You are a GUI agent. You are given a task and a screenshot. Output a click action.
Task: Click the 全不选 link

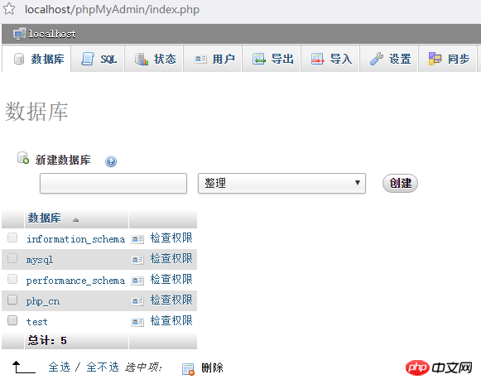103,367
